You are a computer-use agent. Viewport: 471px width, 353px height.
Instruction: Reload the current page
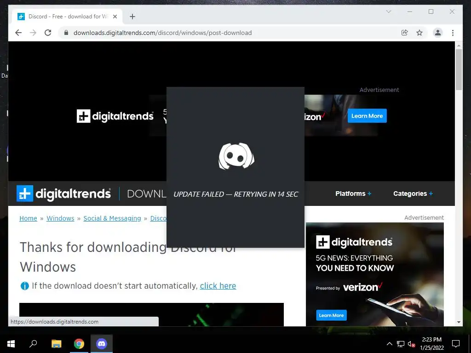(48, 33)
